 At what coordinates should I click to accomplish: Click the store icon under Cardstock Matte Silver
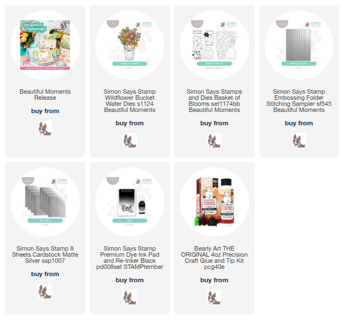[x=45, y=291]
